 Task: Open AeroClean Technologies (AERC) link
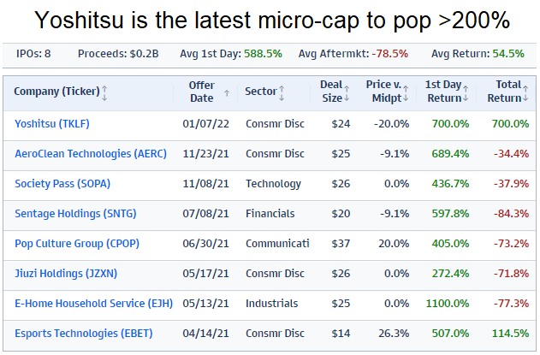[x=85, y=153]
